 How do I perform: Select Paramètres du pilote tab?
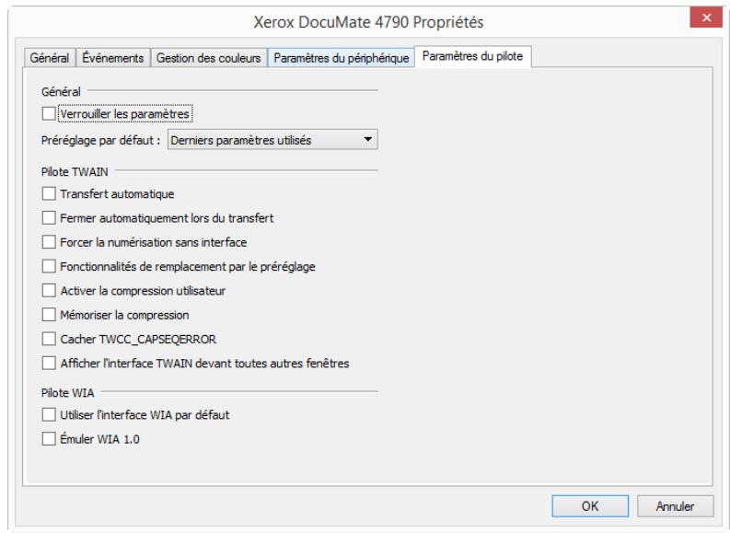[x=472, y=56]
